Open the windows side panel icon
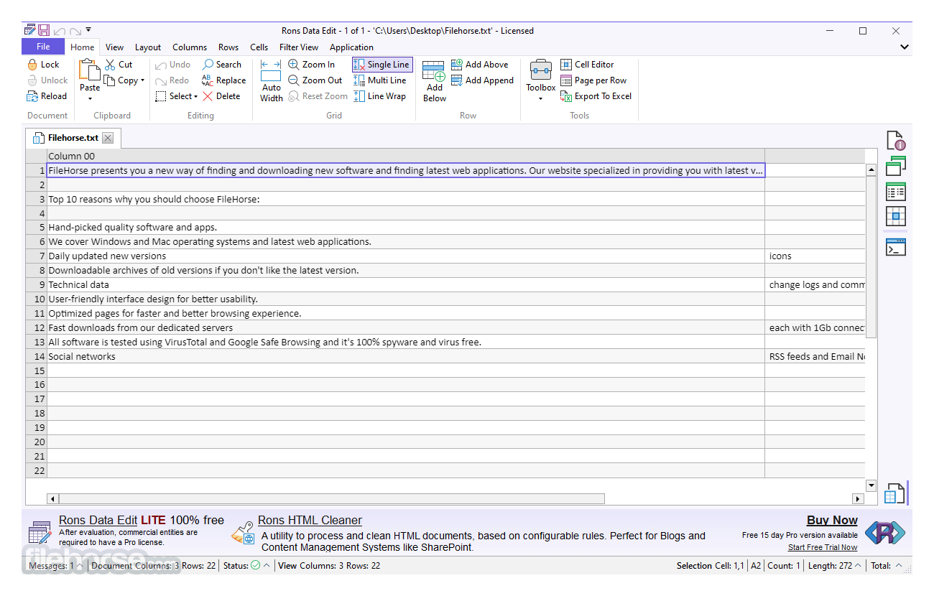934x596 pixels. [x=895, y=166]
